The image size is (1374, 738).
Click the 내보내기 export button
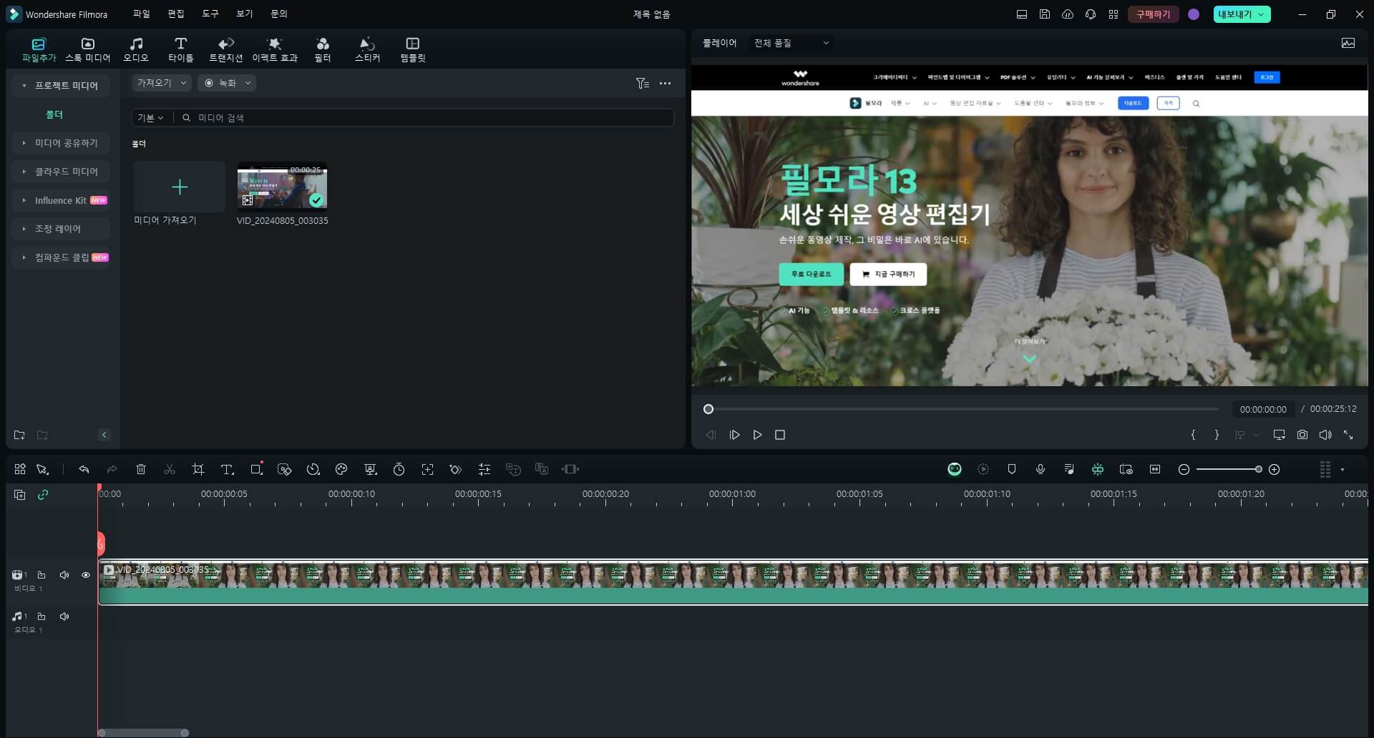(1242, 14)
